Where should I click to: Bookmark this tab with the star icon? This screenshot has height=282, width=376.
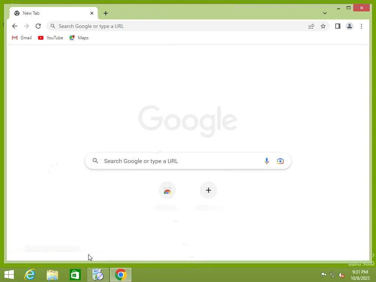[x=323, y=26]
